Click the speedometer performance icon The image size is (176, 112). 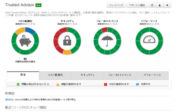point(149,39)
